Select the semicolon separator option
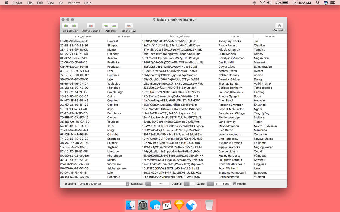Viewport: 340px width, 212px height. tap(154, 184)
